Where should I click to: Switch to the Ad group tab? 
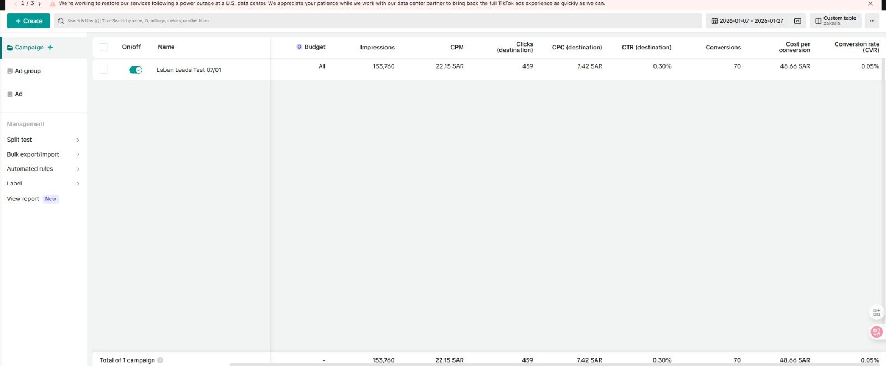pos(28,71)
